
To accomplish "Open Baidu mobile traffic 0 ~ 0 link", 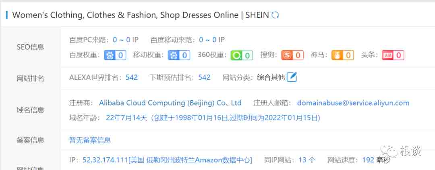I will click(207, 39).
